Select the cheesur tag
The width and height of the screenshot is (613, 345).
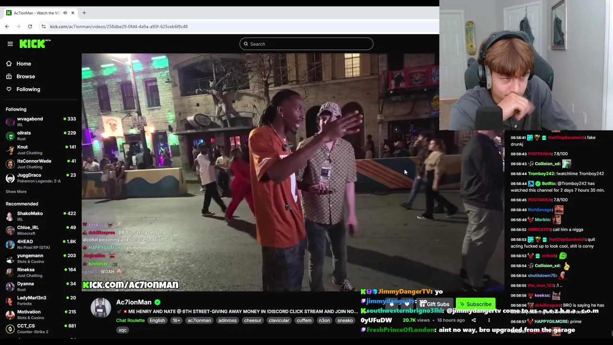[252, 321]
